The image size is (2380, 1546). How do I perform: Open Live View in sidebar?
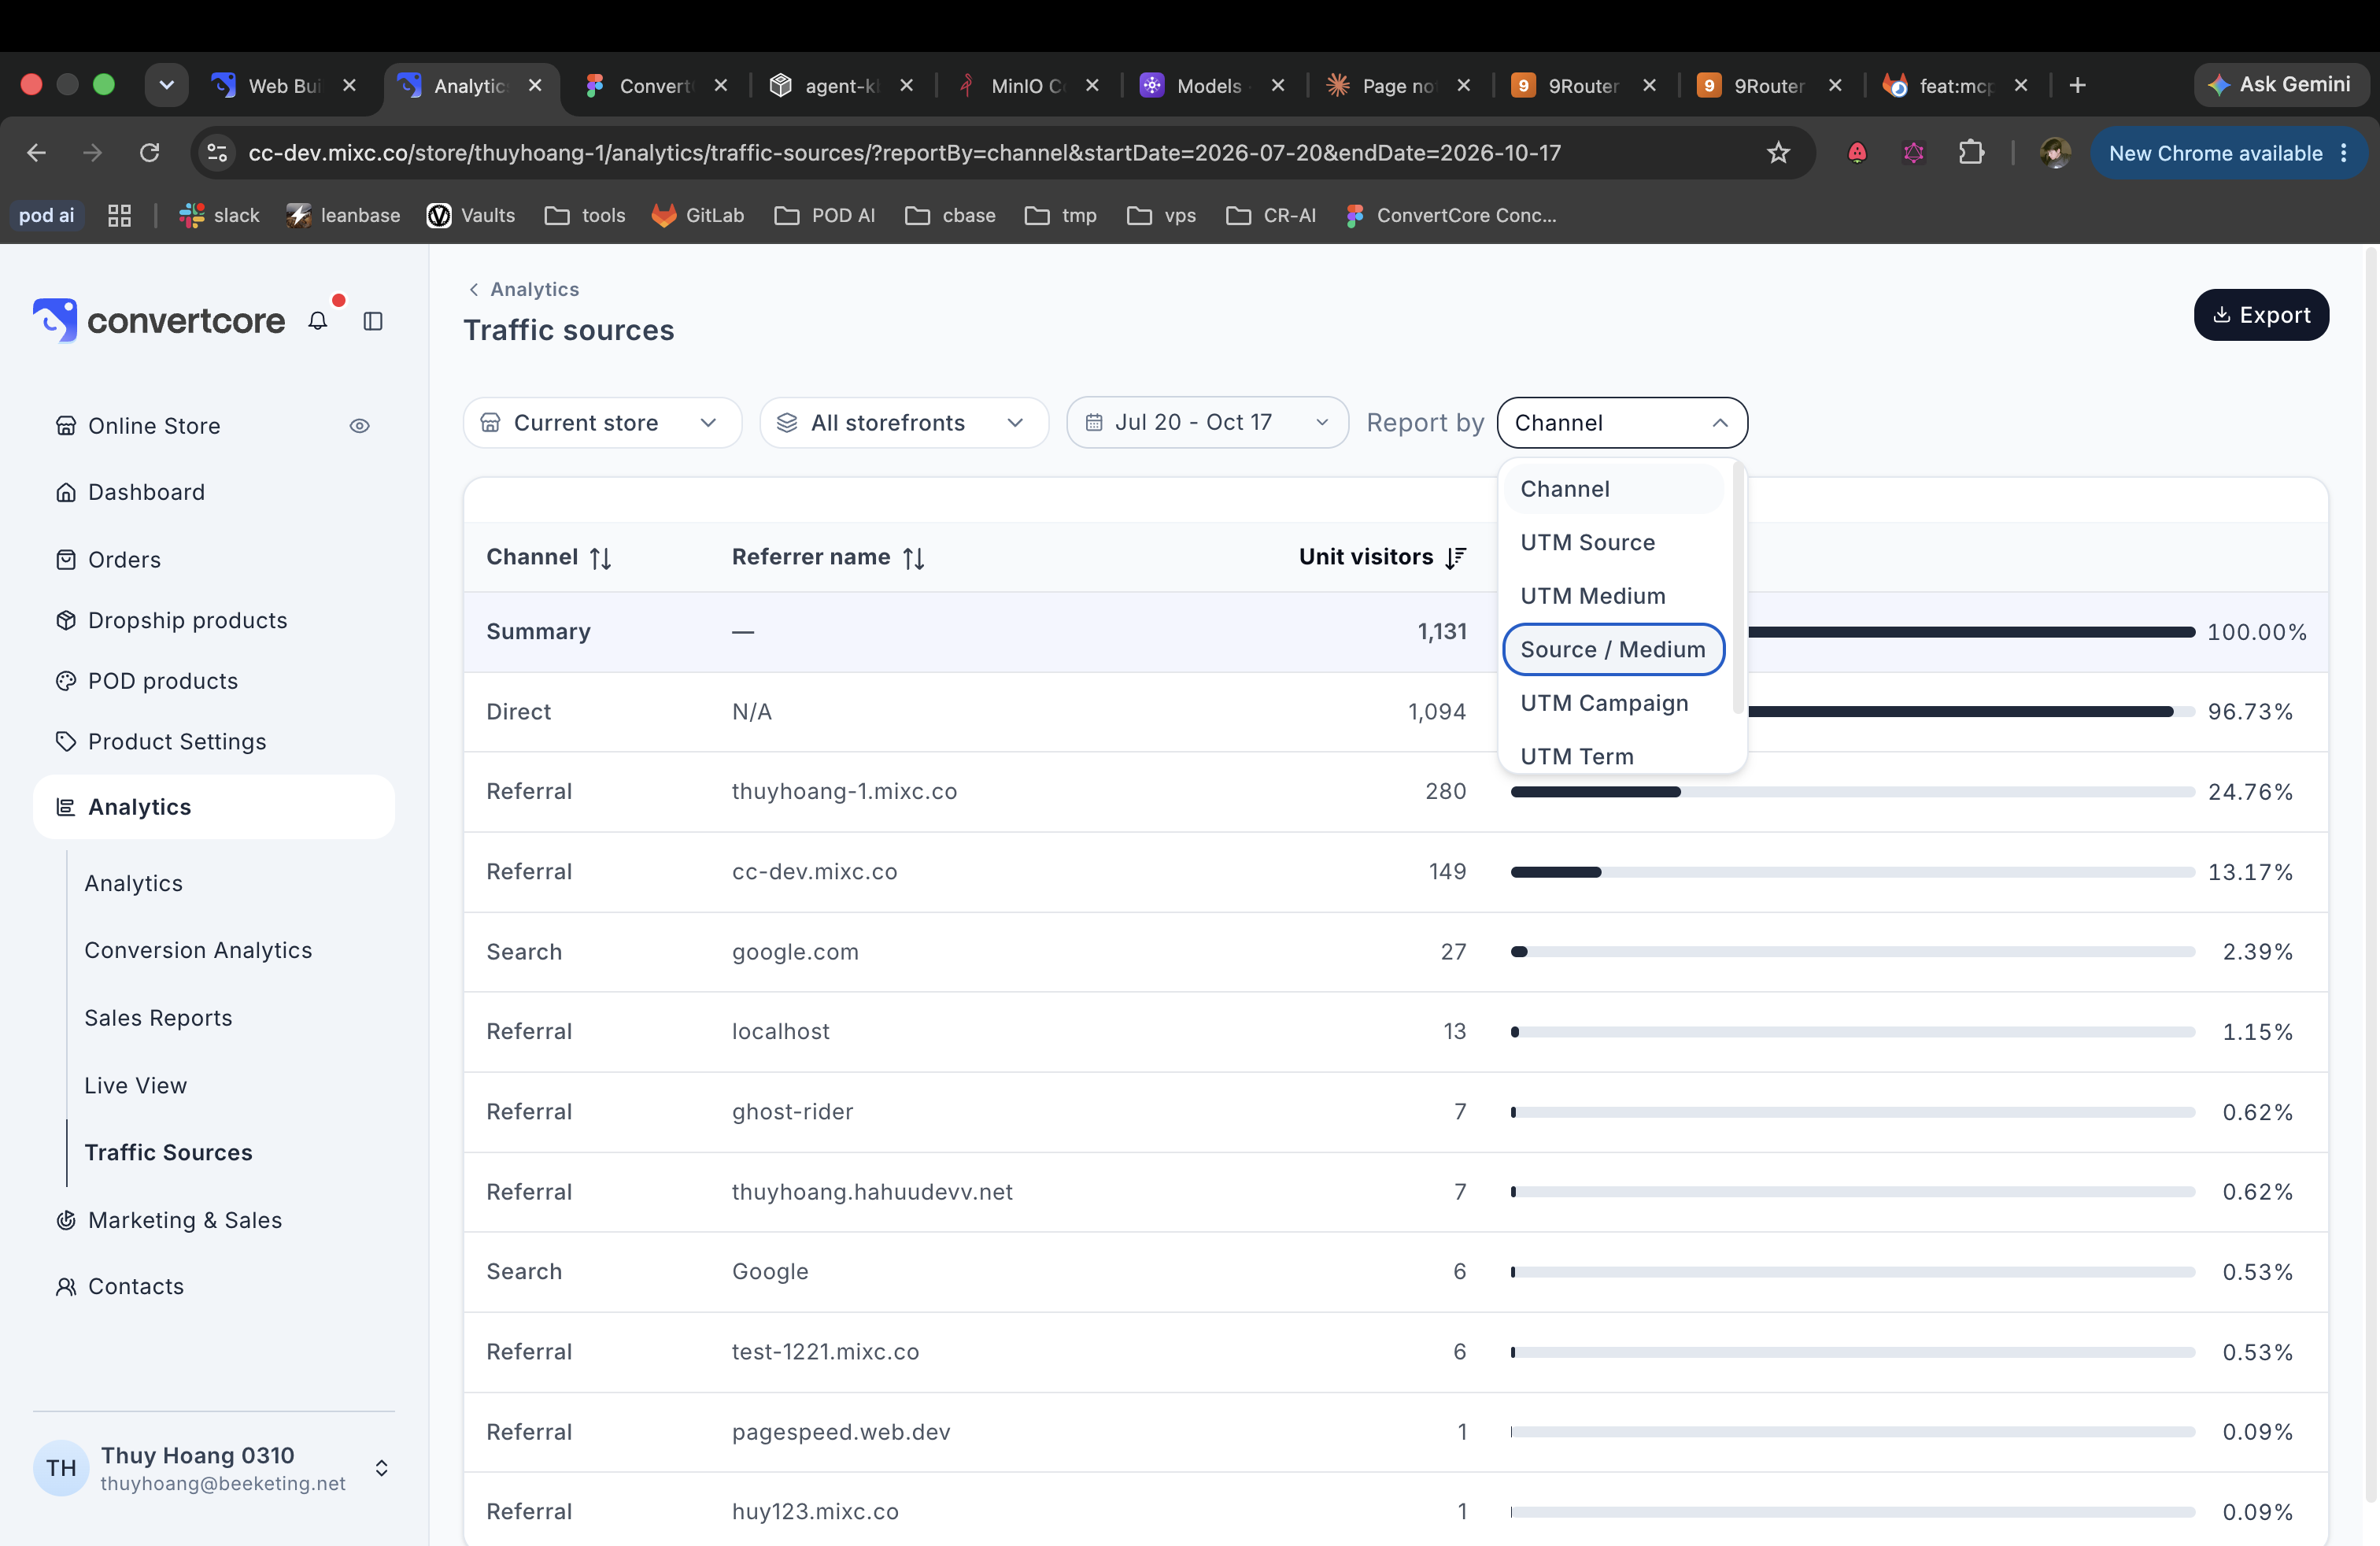point(136,1085)
